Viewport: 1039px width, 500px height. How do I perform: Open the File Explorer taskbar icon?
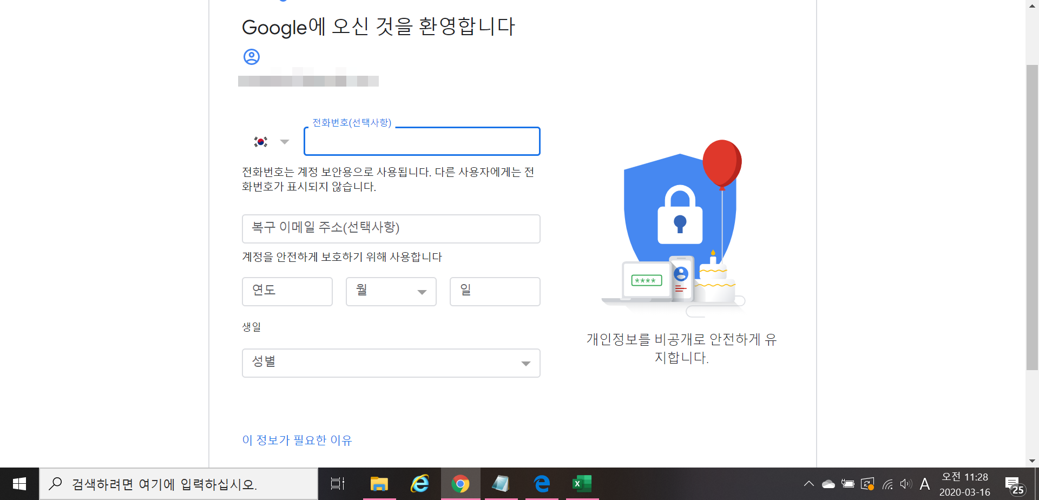click(379, 484)
